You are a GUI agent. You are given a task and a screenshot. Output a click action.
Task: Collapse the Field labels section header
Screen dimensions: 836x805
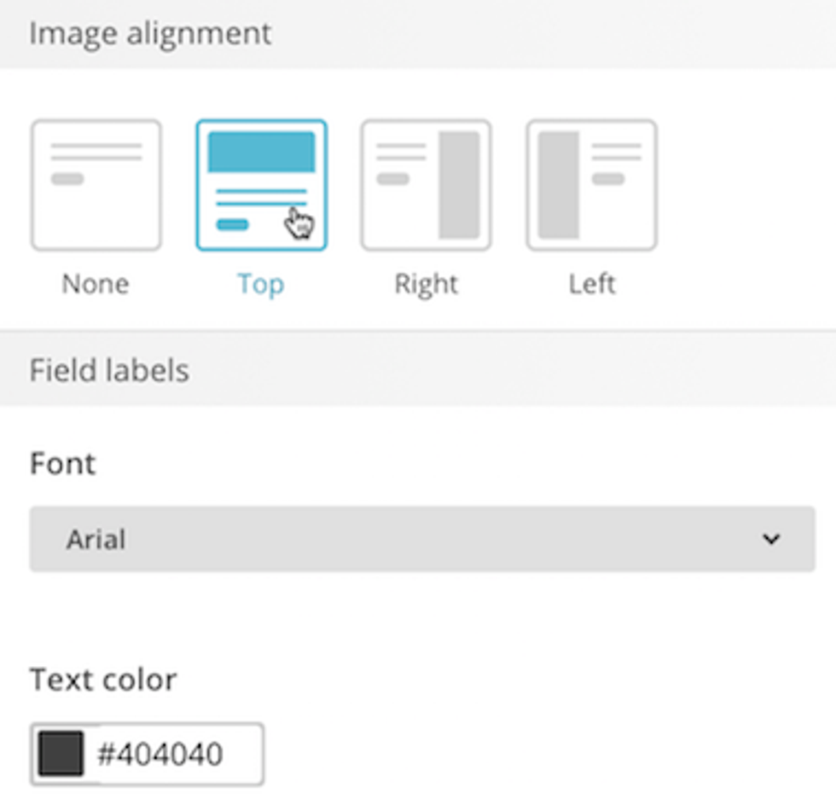point(109,371)
